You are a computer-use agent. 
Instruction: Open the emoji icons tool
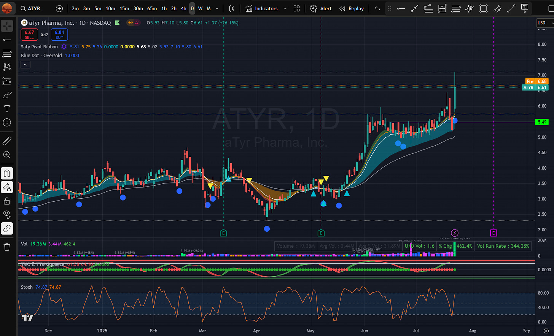click(x=7, y=123)
